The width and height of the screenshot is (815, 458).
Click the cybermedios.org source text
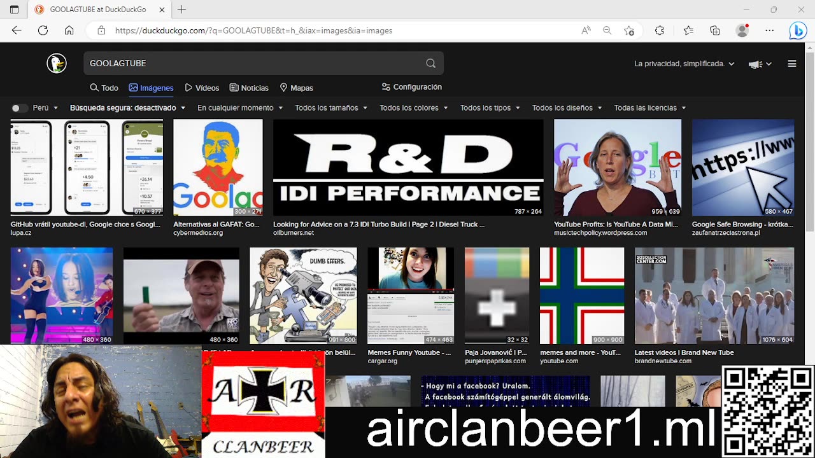[198, 233]
